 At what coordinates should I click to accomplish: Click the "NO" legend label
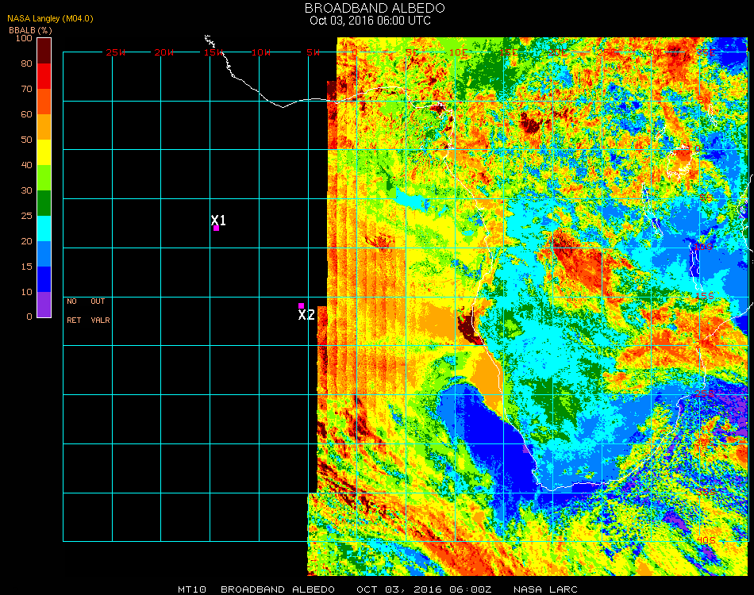point(71,301)
